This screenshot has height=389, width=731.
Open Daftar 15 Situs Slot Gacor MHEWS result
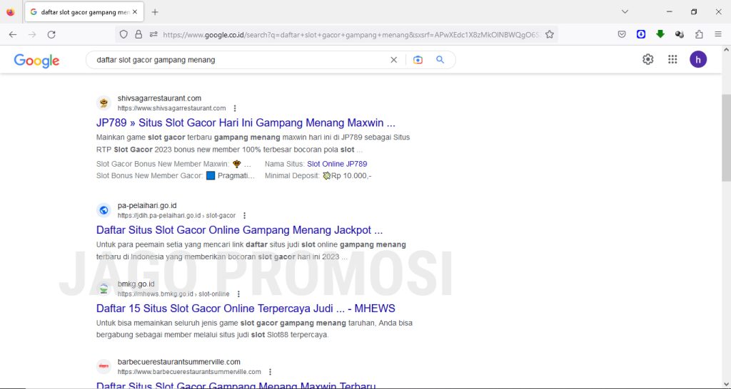pyautogui.click(x=246, y=308)
